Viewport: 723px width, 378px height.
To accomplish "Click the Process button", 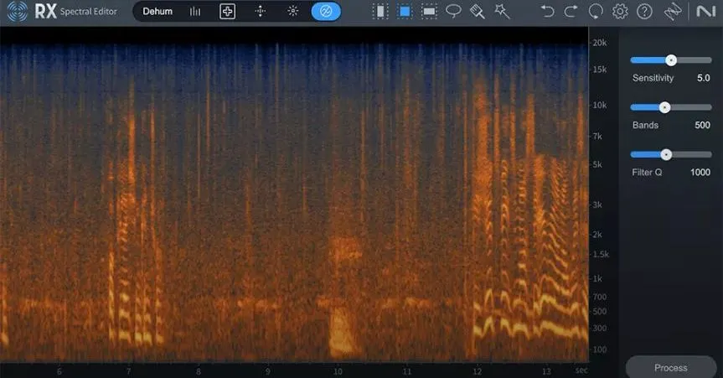I will [671, 368].
